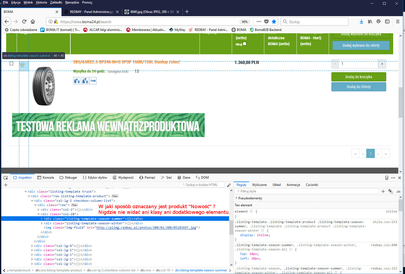Expand the Pseudoelementy section

point(237,198)
